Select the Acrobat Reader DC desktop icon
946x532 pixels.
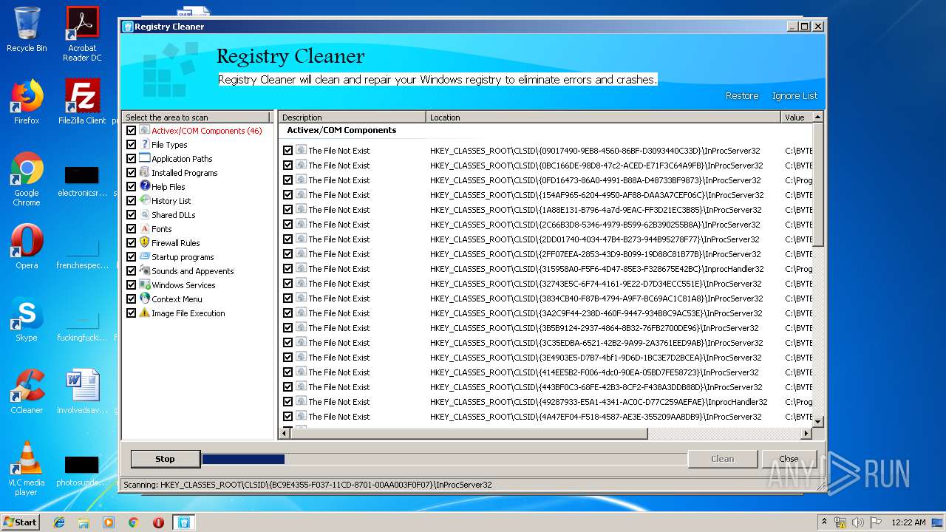pyautogui.click(x=82, y=34)
